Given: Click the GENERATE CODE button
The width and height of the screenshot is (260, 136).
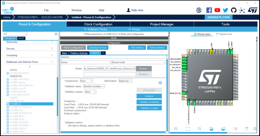Looking at the screenshot, I should coord(219,17).
